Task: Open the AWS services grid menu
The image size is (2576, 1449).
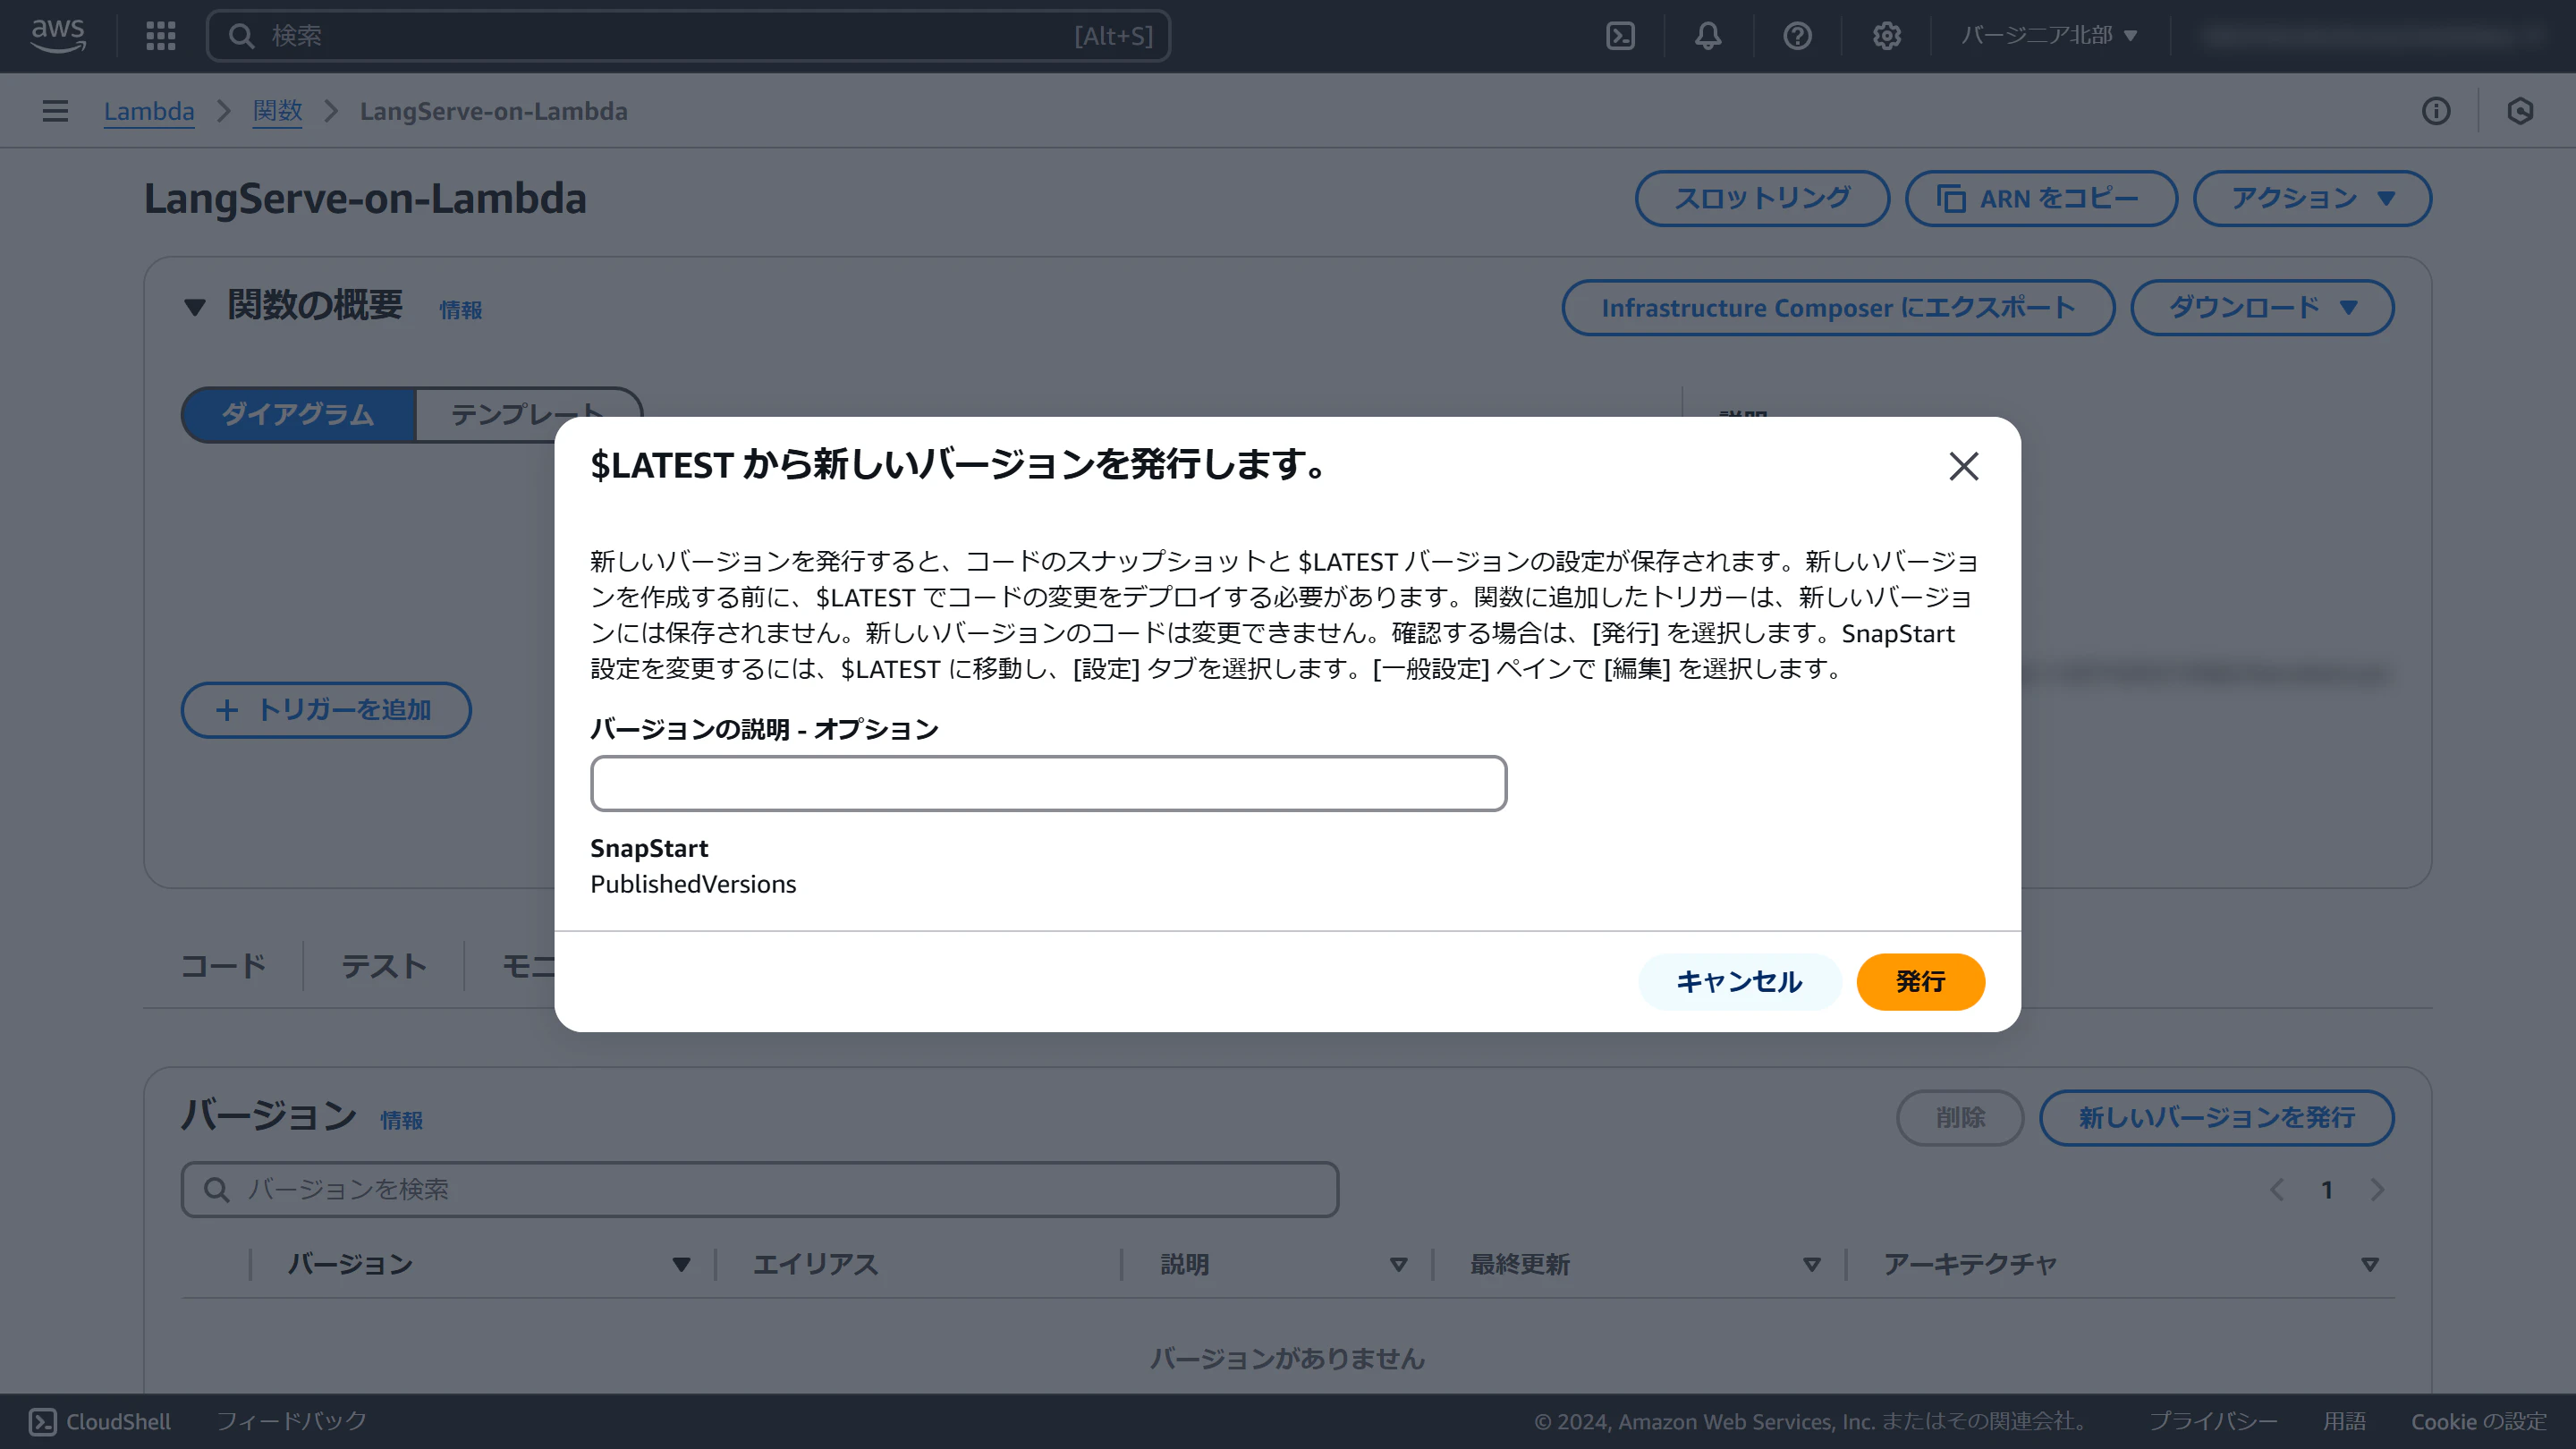Action: pyautogui.click(x=160, y=36)
